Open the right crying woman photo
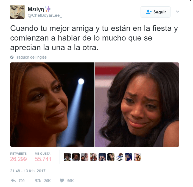Viewport: 193px width, 187px height. [137, 105]
